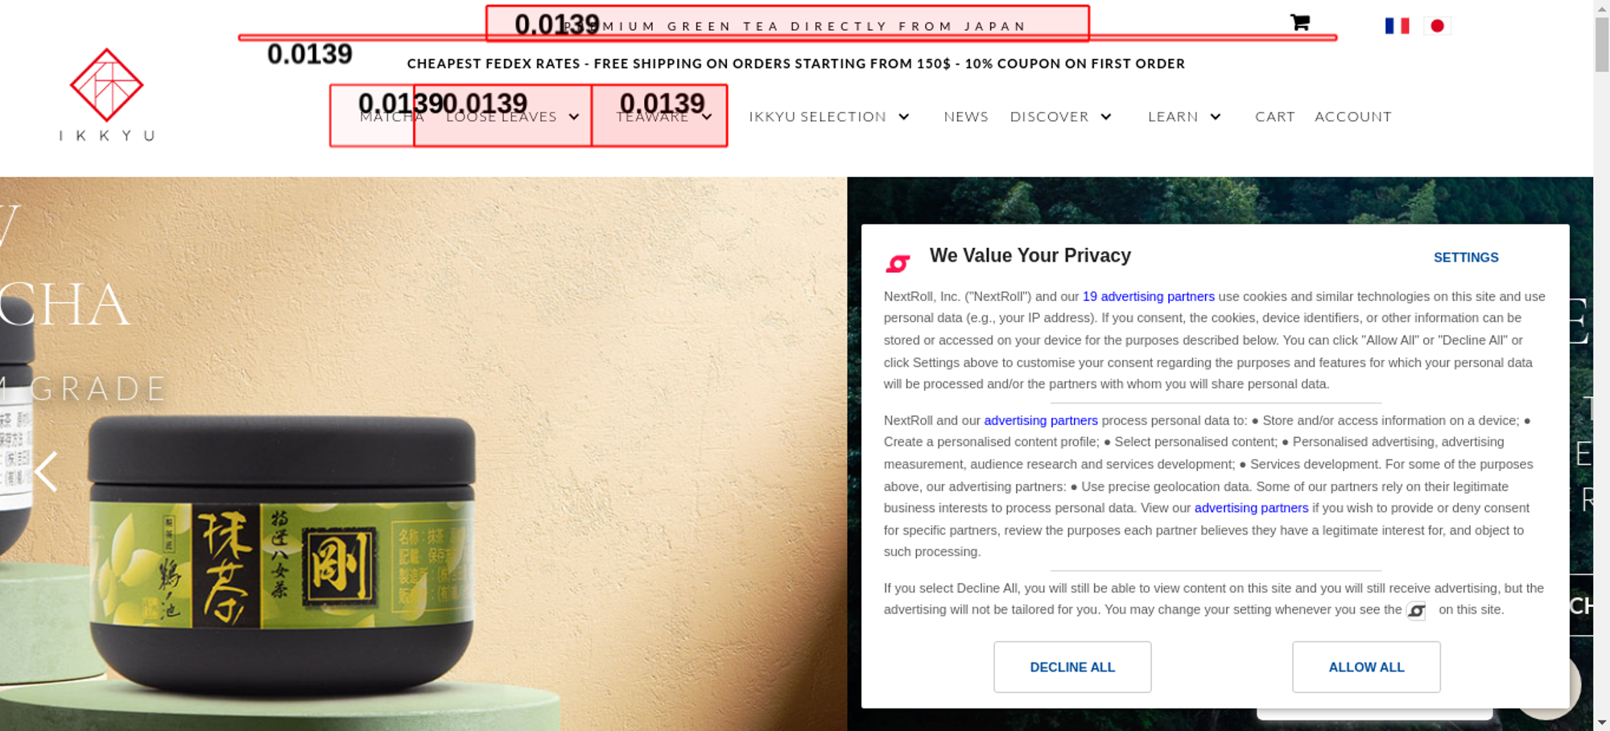The image size is (1610, 731).
Task: Click Decline All button
Action: (1072, 667)
